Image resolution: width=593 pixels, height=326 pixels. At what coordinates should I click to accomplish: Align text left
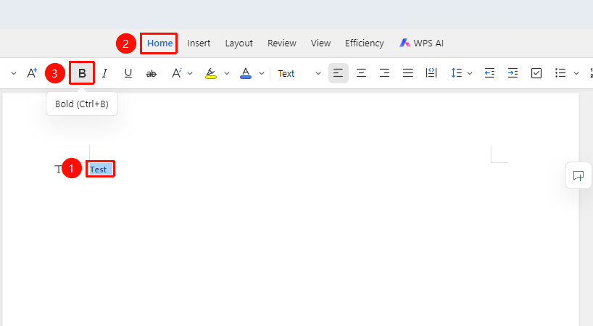(338, 73)
